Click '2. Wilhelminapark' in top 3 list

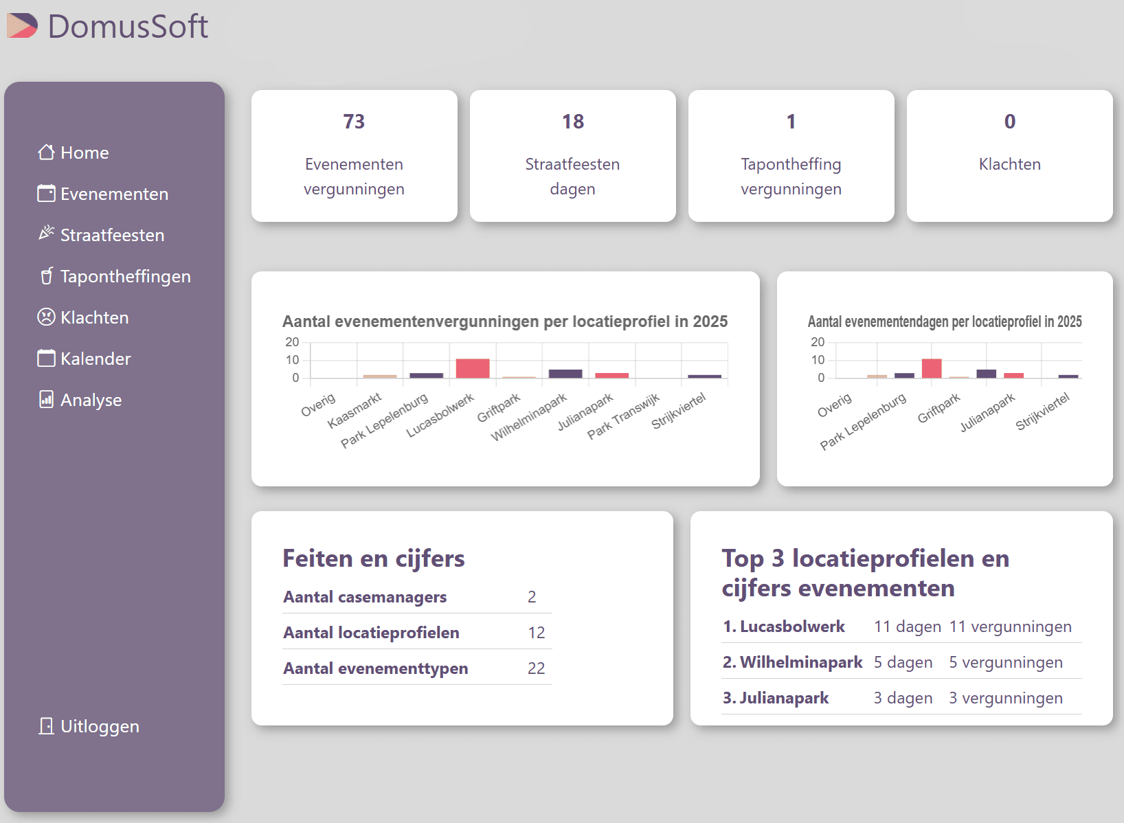click(793, 662)
